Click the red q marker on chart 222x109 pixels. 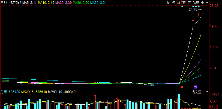tap(182, 87)
